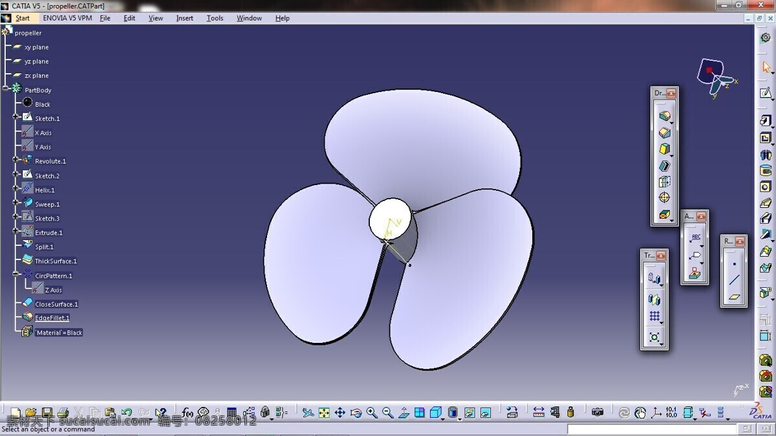Viewport: 776px width, 436px height.
Task: Select Flag Note with Leader tool
Action: 695,256
